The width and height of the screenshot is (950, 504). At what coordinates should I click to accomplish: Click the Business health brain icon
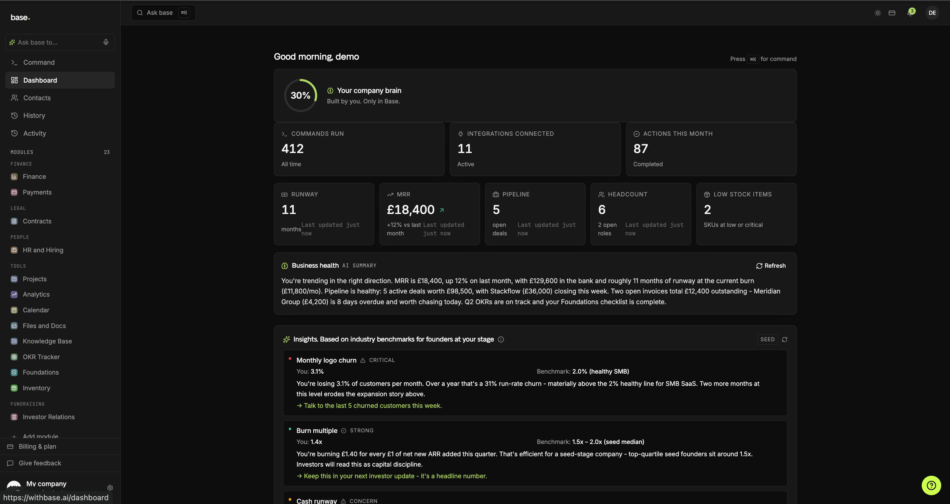[285, 266]
